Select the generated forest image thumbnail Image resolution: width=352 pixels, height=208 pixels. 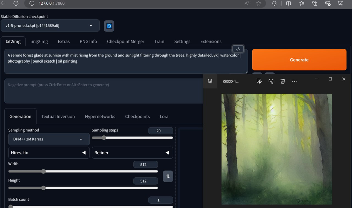point(276,149)
